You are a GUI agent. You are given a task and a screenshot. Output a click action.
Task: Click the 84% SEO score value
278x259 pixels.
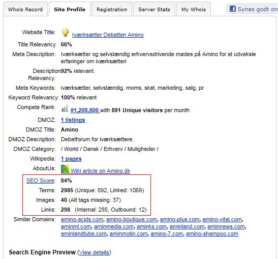(66, 180)
